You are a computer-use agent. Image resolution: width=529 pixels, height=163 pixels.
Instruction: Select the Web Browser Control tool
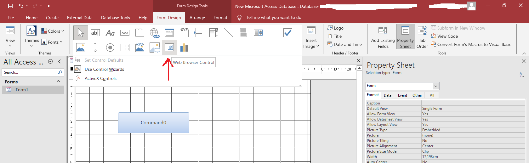169,48
